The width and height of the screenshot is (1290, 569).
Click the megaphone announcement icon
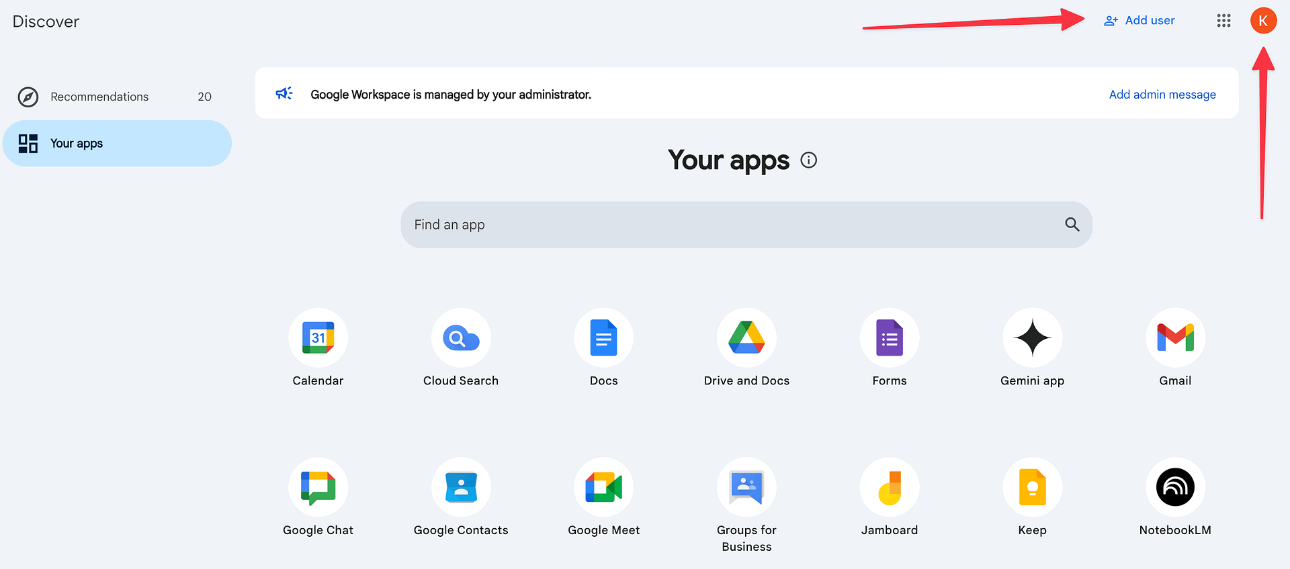284,93
